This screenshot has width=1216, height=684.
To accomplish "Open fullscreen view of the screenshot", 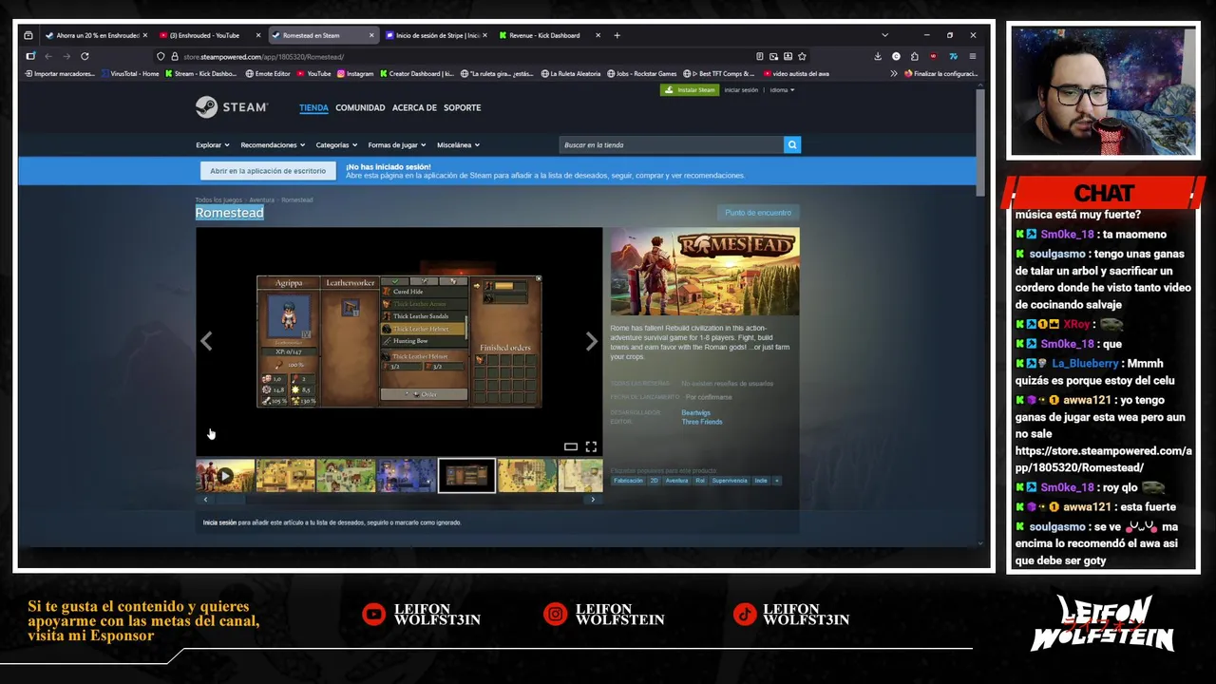I will tap(591, 446).
